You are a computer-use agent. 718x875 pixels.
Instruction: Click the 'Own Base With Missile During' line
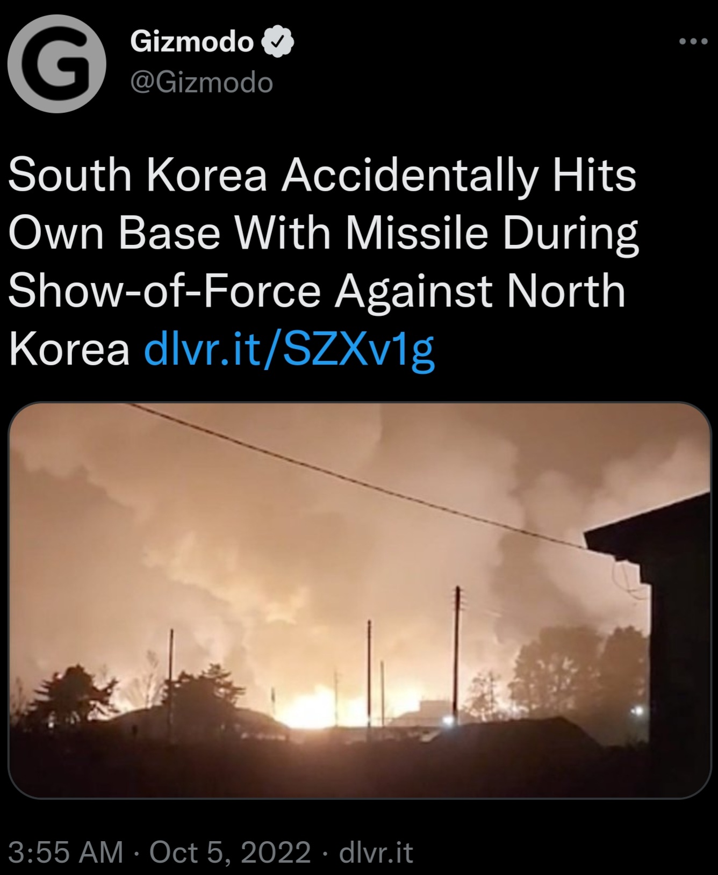[x=324, y=234]
